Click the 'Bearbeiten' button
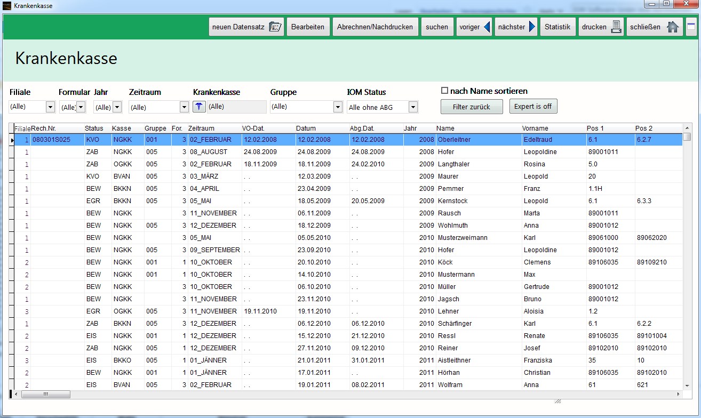This screenshot has height=418, width=701. point(308,27)
